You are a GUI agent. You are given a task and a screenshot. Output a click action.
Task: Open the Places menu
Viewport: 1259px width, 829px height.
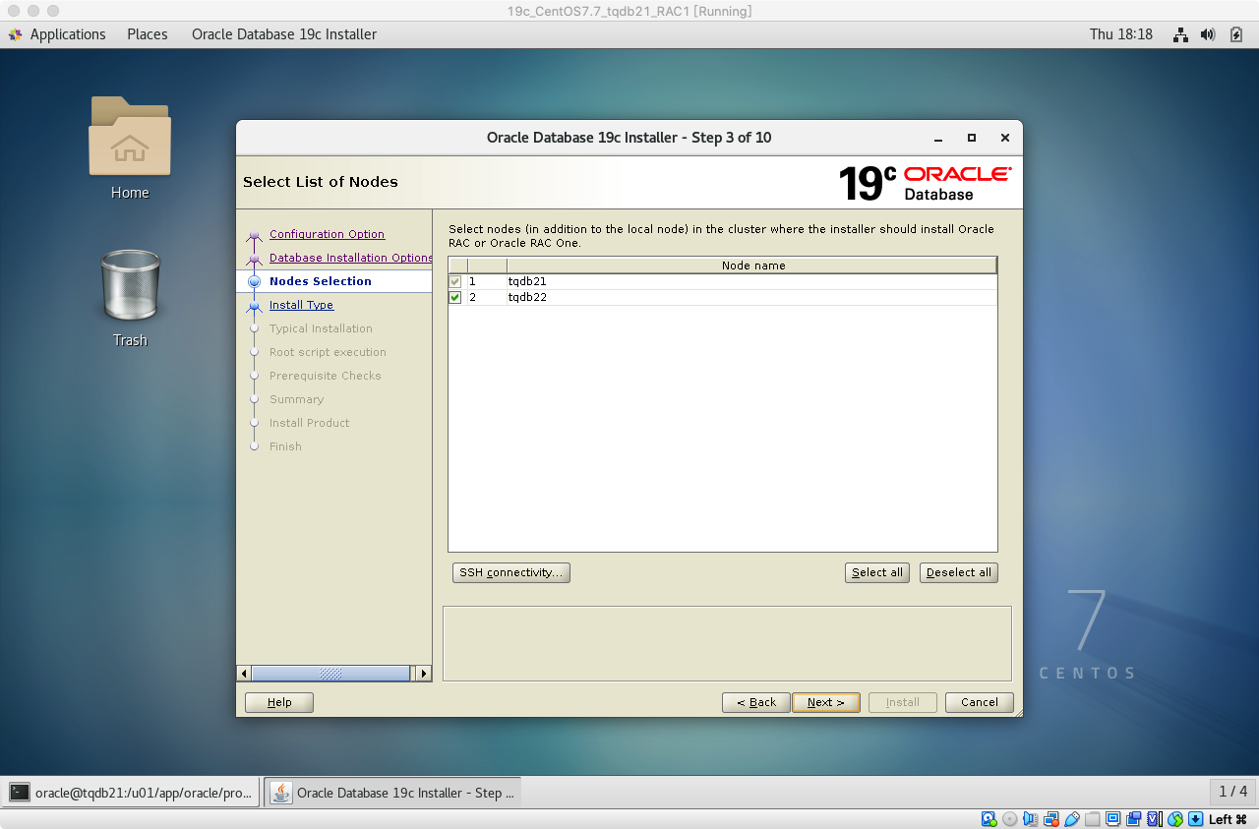click(x=148, y=34)
